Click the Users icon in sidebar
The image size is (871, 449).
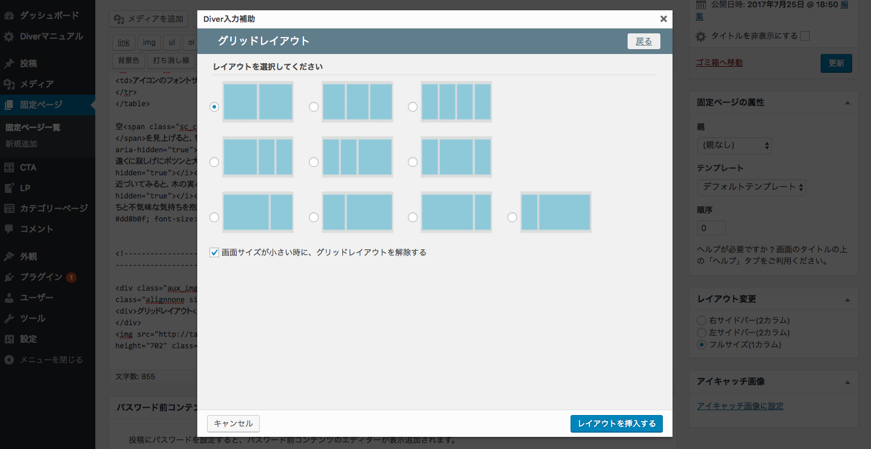9,298
